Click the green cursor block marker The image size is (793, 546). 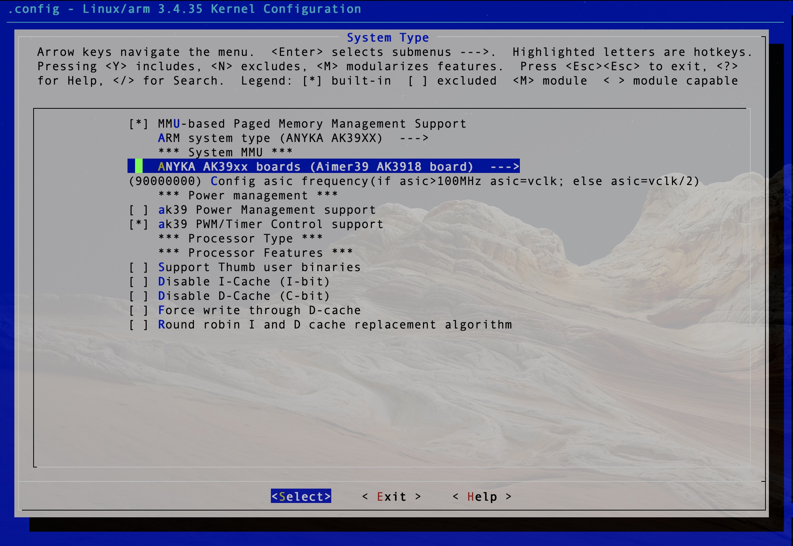coord(139,166)
